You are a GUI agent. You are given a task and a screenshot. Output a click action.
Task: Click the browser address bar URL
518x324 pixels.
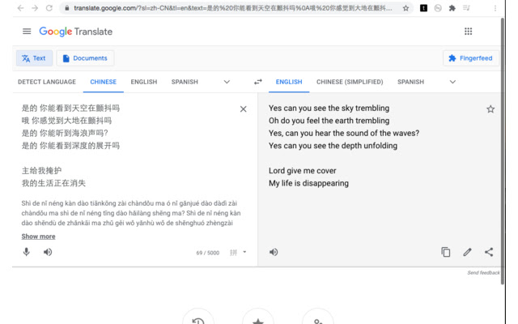coord(232,8)
